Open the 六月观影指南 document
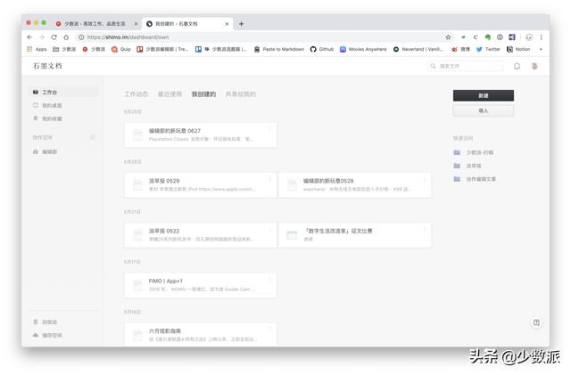 (200, 334)
